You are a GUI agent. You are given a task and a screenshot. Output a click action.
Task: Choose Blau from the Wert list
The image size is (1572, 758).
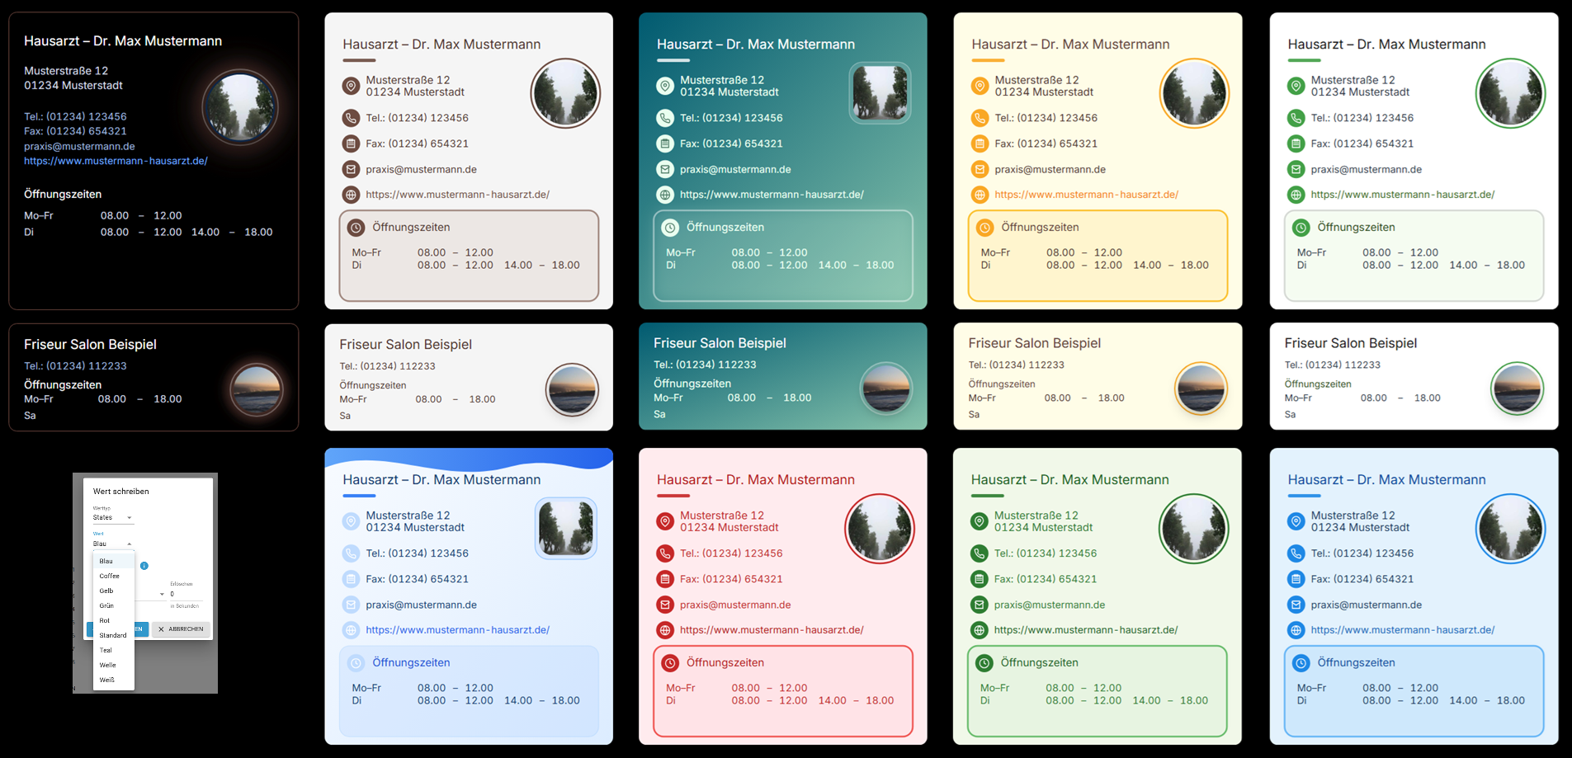coord(114,561)
